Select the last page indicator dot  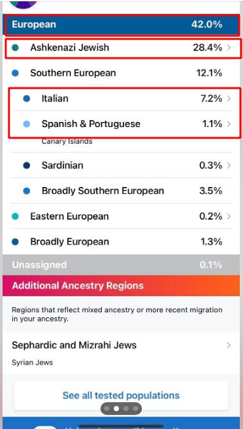pos(136,409)
